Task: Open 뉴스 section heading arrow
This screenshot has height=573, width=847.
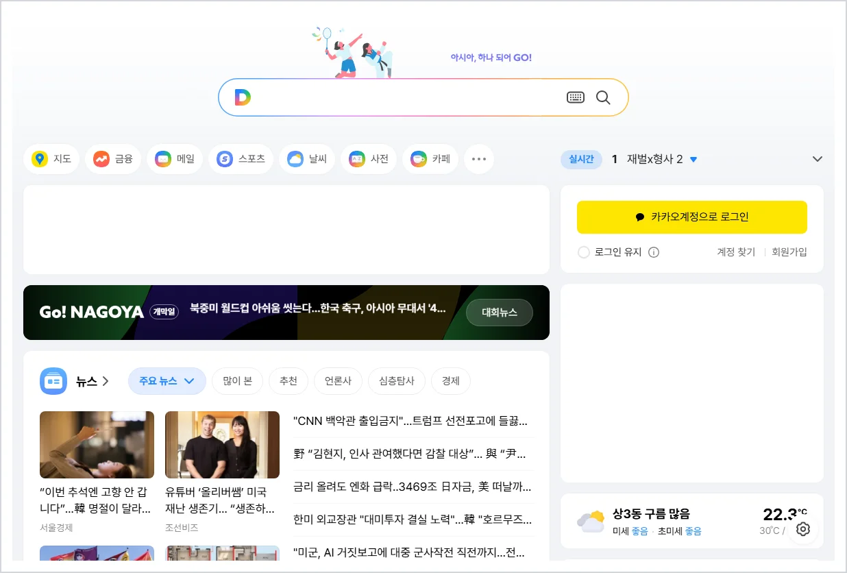Action: 93,382
